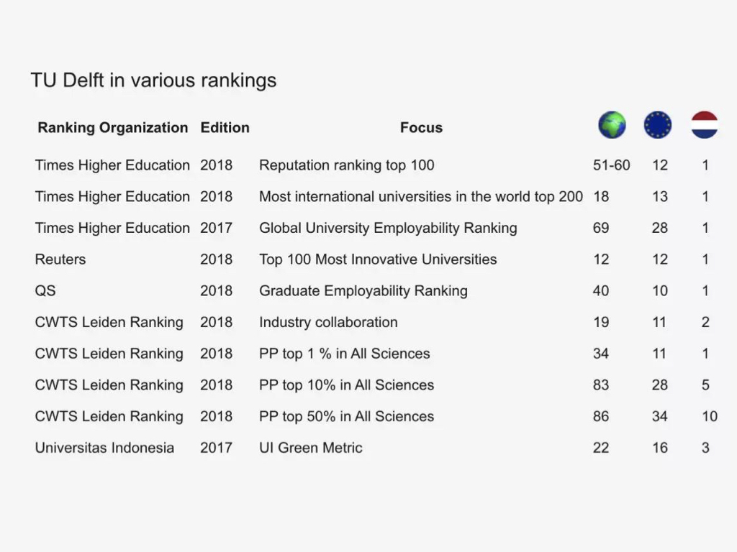Click the '51-60' world rank value
Image resolution: width=737 pixels, height=552 pixels.
click(611, 165)
